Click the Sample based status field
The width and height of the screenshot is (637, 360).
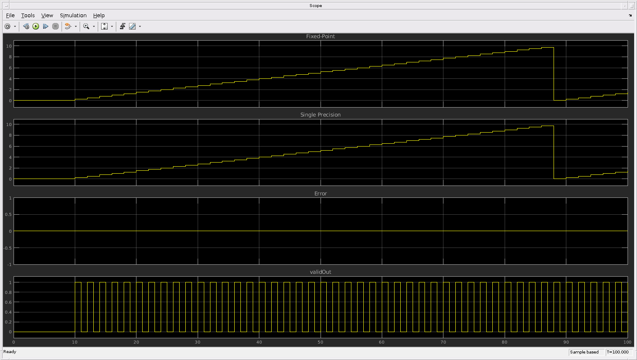[586, 352]
